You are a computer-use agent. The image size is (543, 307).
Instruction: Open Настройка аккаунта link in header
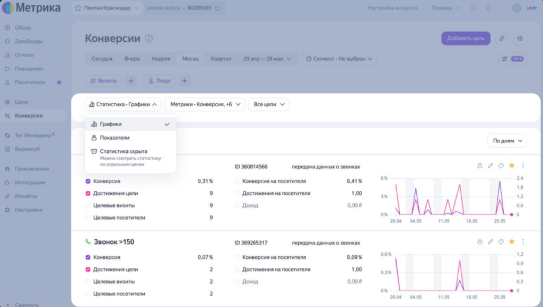392,8
